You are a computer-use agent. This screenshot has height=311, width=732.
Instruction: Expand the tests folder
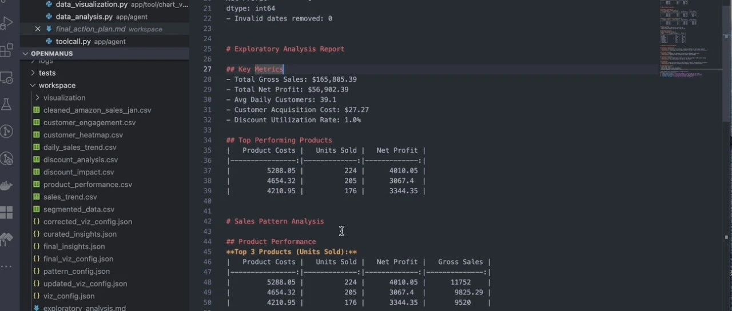47,73
